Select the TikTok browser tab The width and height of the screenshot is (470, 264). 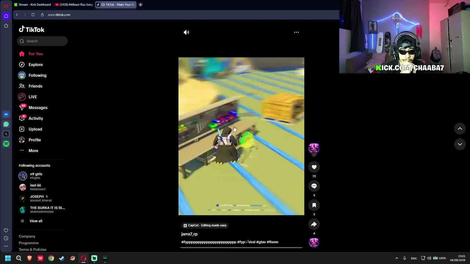[x=116, y=4]
